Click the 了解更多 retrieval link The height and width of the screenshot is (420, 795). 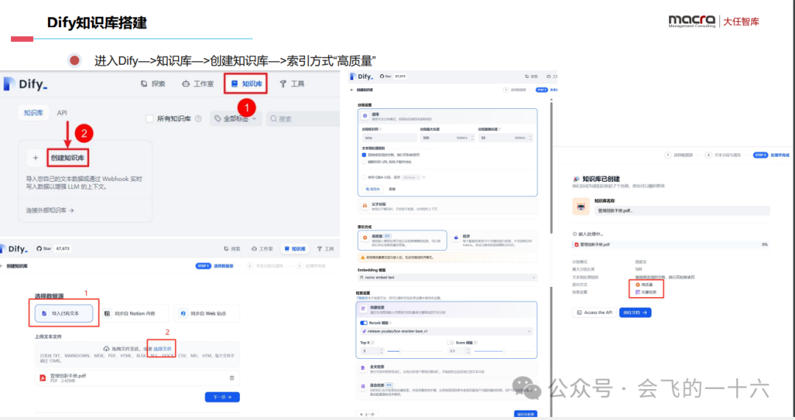point(361,298)
